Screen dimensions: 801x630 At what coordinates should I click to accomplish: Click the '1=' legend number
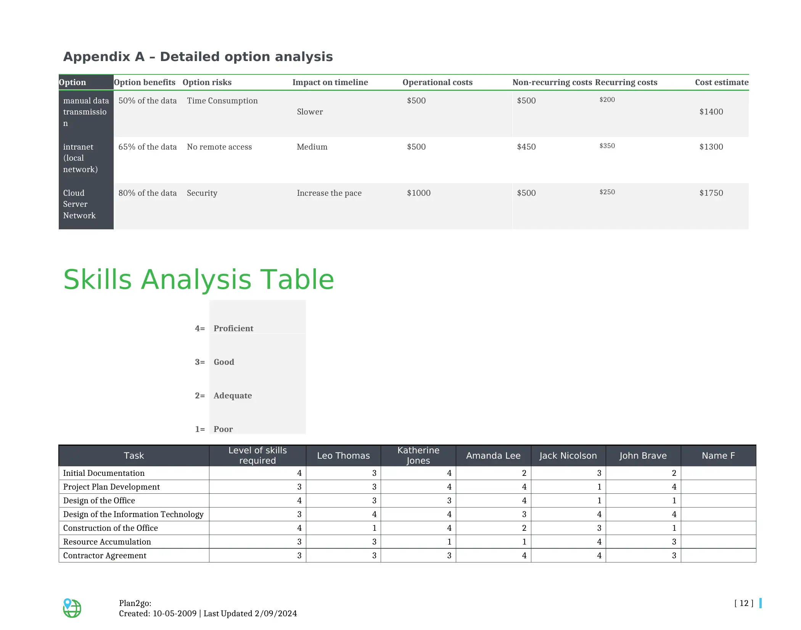point(200,429)
